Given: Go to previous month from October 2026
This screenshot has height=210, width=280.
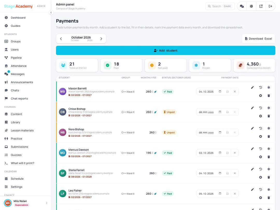Looking at the screenshot, I should (61, 39).
